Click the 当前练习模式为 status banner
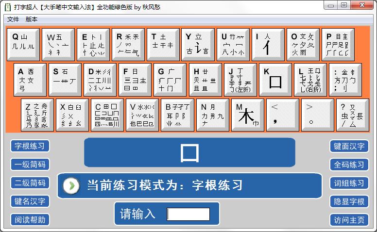This screenshot has width=377, height=232. pos(189,185)
